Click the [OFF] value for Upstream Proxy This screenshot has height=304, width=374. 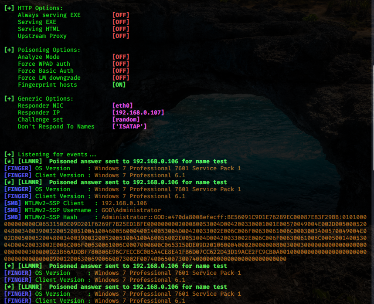tap(121, 36)
